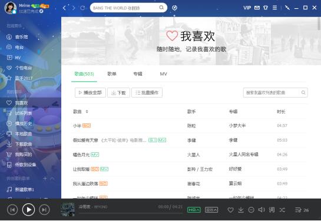Open the main menu hamburger icon
The image size is (321, 221).
tap(274, 8)
